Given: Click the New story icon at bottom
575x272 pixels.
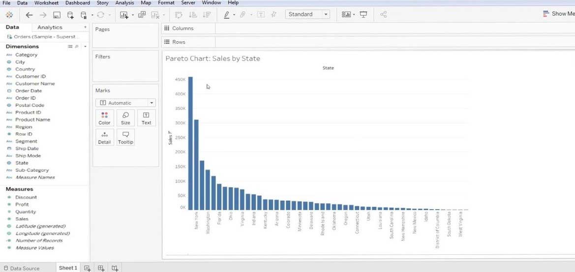Looking at the screenshot, I should (x=115, y=268).
